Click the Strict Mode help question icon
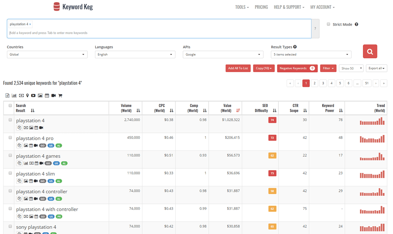This screenshot has height=234, width=393. coord(356,24)
